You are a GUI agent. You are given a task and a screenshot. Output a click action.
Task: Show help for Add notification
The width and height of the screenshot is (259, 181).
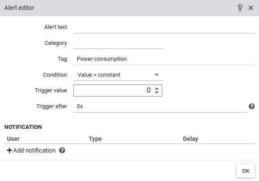point(62,150)
